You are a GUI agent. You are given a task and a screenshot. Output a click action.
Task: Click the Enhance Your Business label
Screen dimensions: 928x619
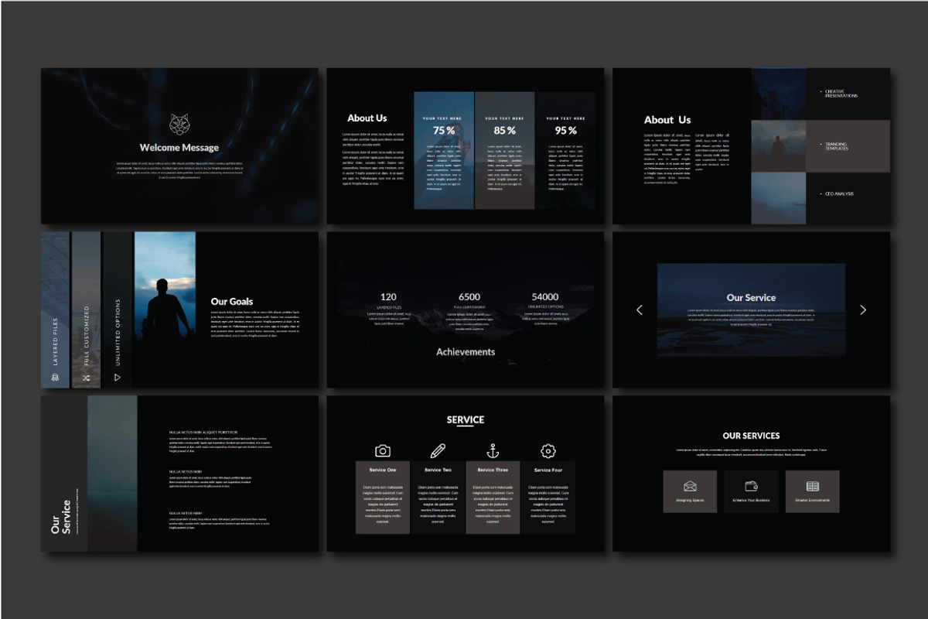pos(751,501)
